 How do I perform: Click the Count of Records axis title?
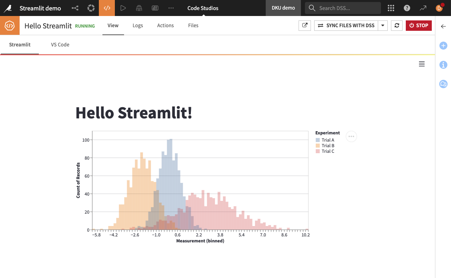tap(78, 180)
